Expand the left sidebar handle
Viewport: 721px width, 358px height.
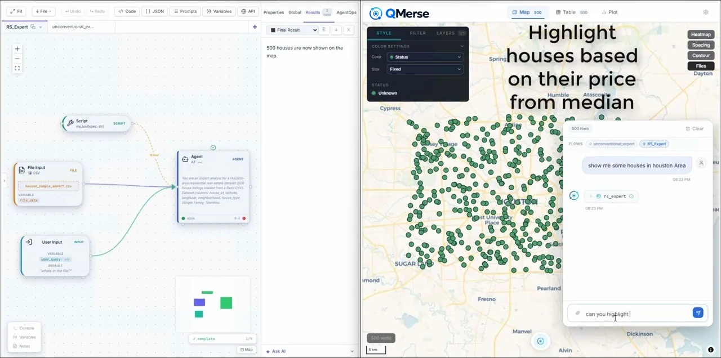[4, 181]
